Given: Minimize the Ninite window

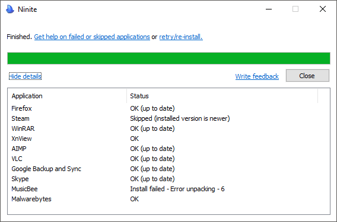Looking at the screenshot, I should click(x=269, y=9).
